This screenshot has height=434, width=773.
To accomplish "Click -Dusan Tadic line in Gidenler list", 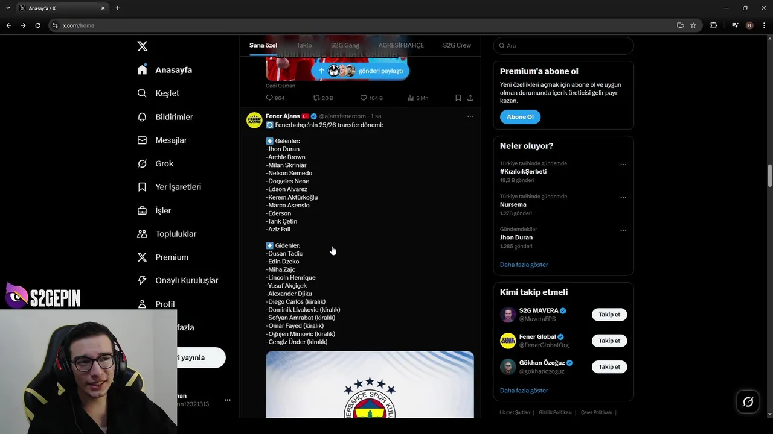I will [284, 254].
